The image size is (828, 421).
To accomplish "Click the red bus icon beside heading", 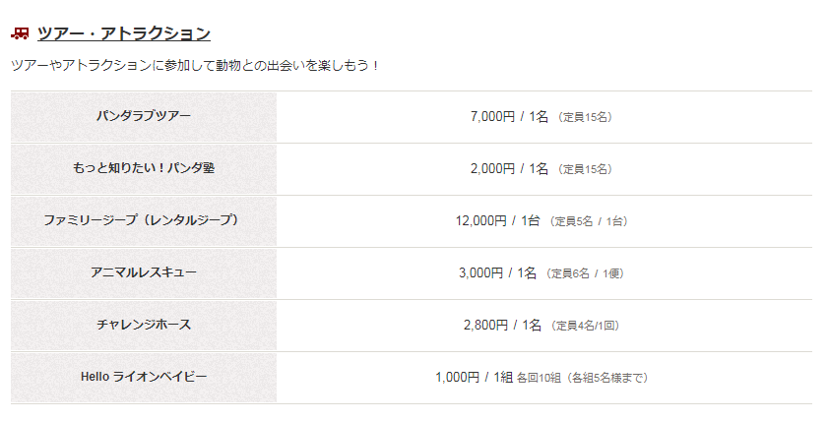I will tap(20, 33).
